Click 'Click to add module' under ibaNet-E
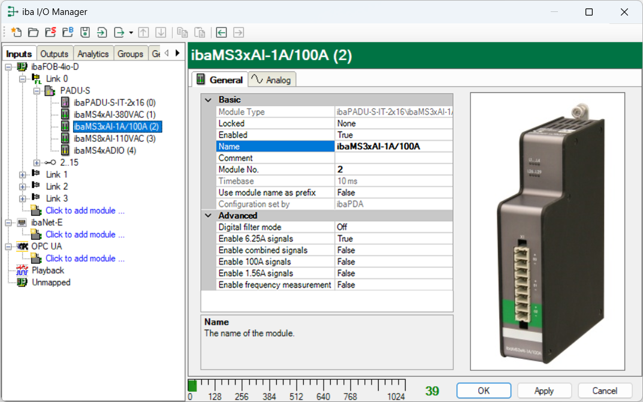 tap(85, 234)
